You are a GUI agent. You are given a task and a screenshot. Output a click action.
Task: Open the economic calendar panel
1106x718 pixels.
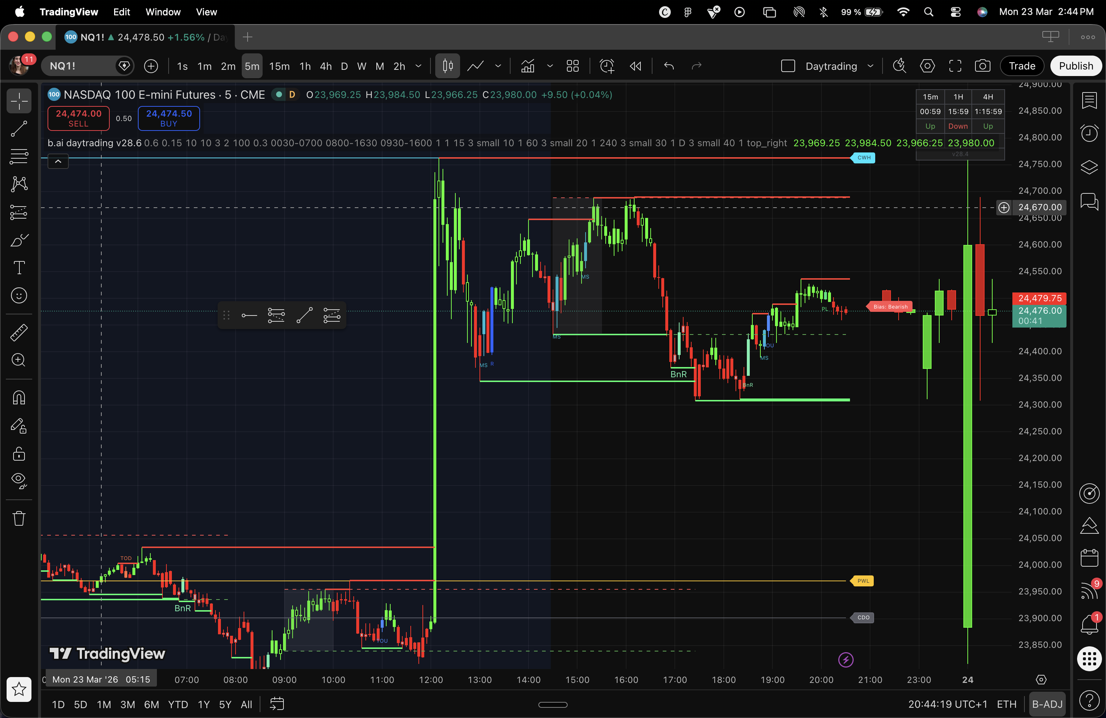[1089, 558]
